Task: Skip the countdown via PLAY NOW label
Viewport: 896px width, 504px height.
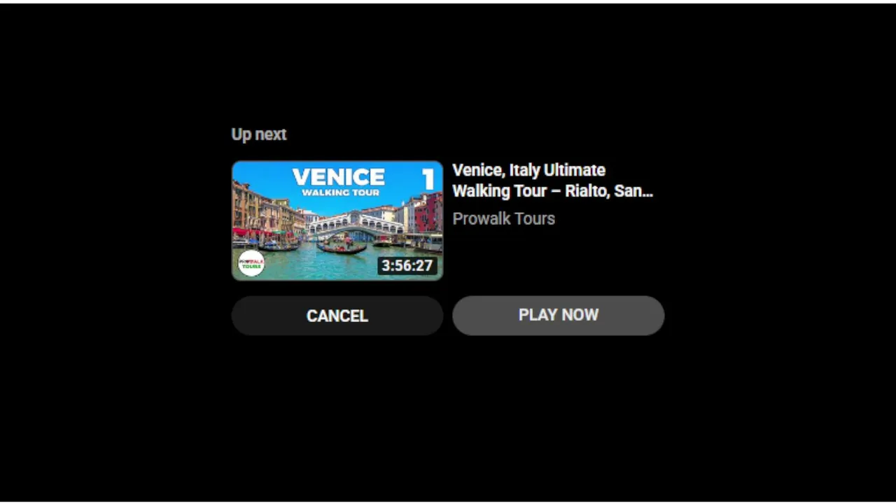Action: click(x=559, y=315)
